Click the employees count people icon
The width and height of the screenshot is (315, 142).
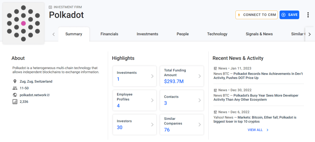15,88
